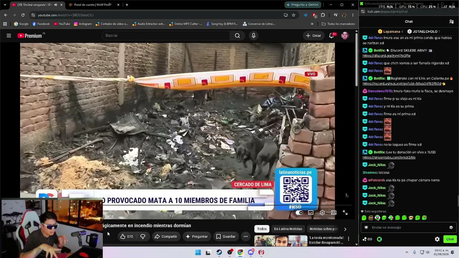Click the Preguntar button
The width and height of the screenshot is (459, 258).
[x=197, y=236]
